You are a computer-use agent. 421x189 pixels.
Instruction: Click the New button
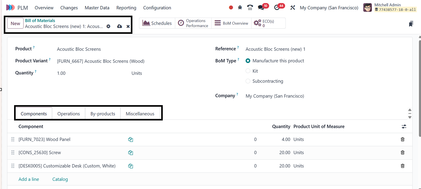(15, 23)
